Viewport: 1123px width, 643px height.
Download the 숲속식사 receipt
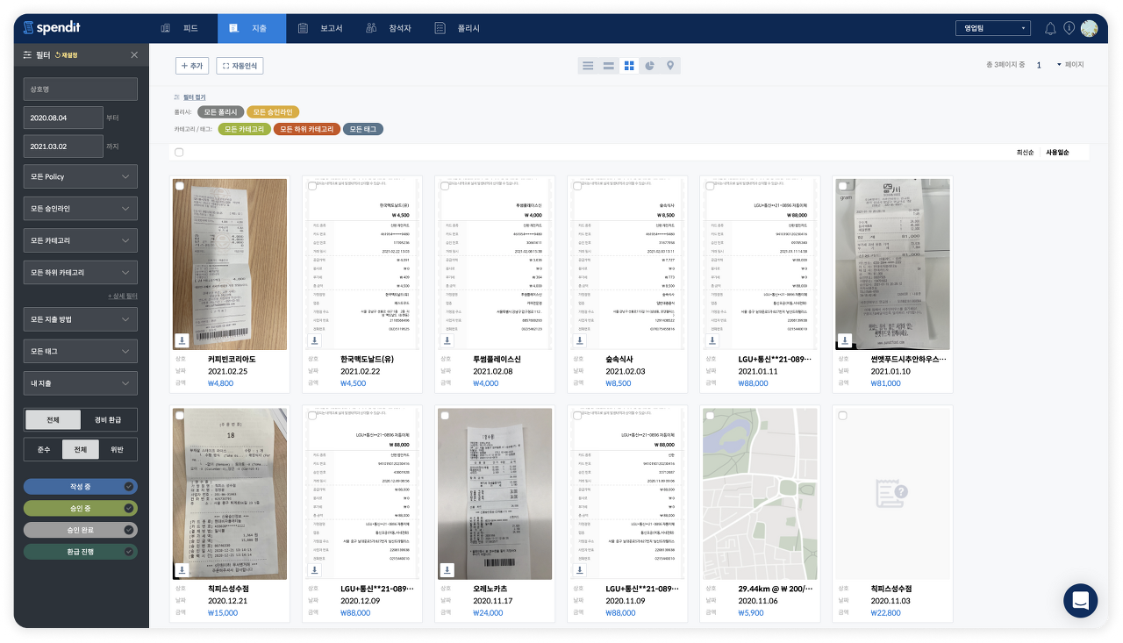click(580, 340)
